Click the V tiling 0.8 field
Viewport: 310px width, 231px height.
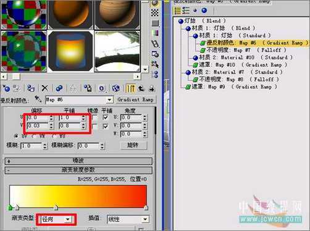pos(70,125)
